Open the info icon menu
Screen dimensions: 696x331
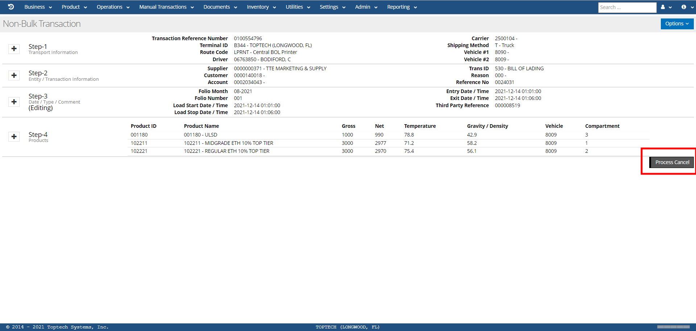coord(686,7)
